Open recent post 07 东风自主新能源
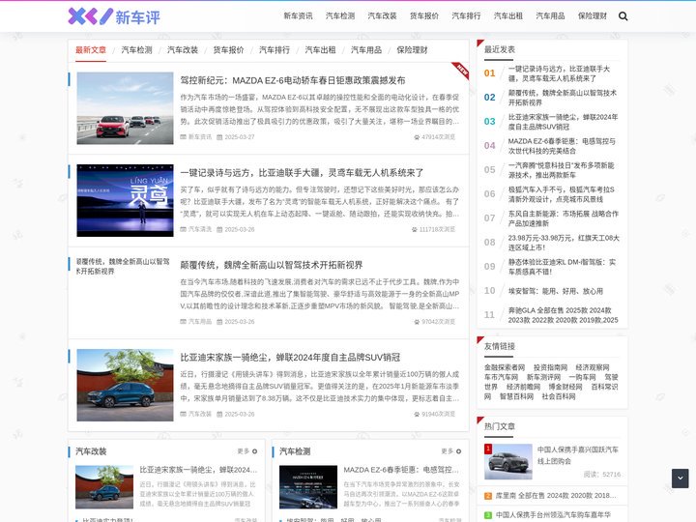This screenshot has width=696, height=522. click(x=564, y=218)
